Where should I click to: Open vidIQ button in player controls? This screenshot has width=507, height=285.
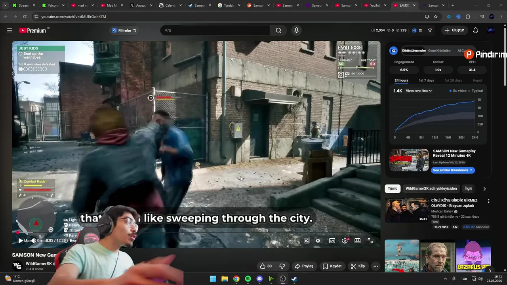(307, 241)
